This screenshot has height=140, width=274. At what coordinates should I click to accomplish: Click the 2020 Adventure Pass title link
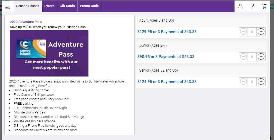click(26, 22)
